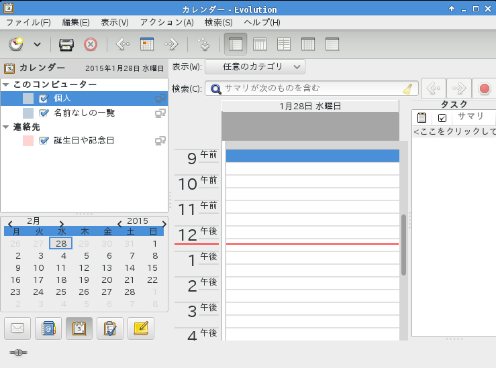
Task: Toggle the 誕生日や記念日 calendar checkbox
Action: click(44, 141)
